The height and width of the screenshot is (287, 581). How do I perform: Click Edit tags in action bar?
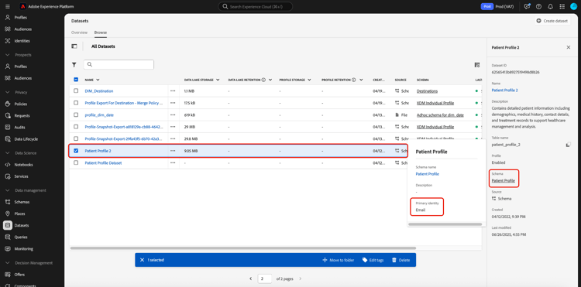[x=373, y=260]
